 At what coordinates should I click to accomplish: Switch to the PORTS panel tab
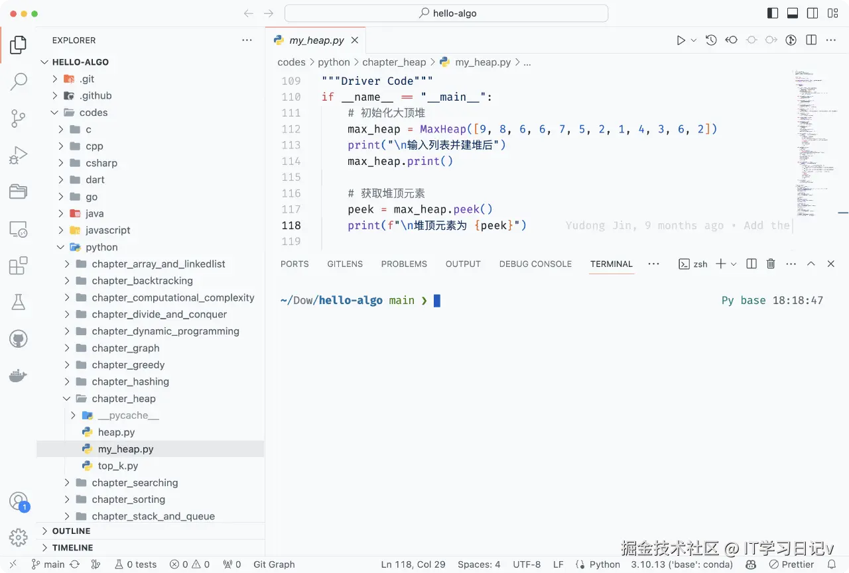[294, 264]
